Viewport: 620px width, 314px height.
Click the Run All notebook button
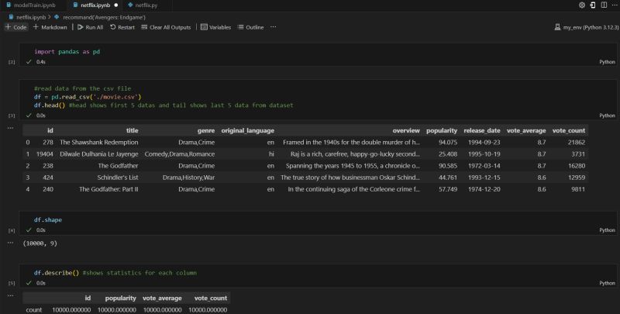coord(89,27)
